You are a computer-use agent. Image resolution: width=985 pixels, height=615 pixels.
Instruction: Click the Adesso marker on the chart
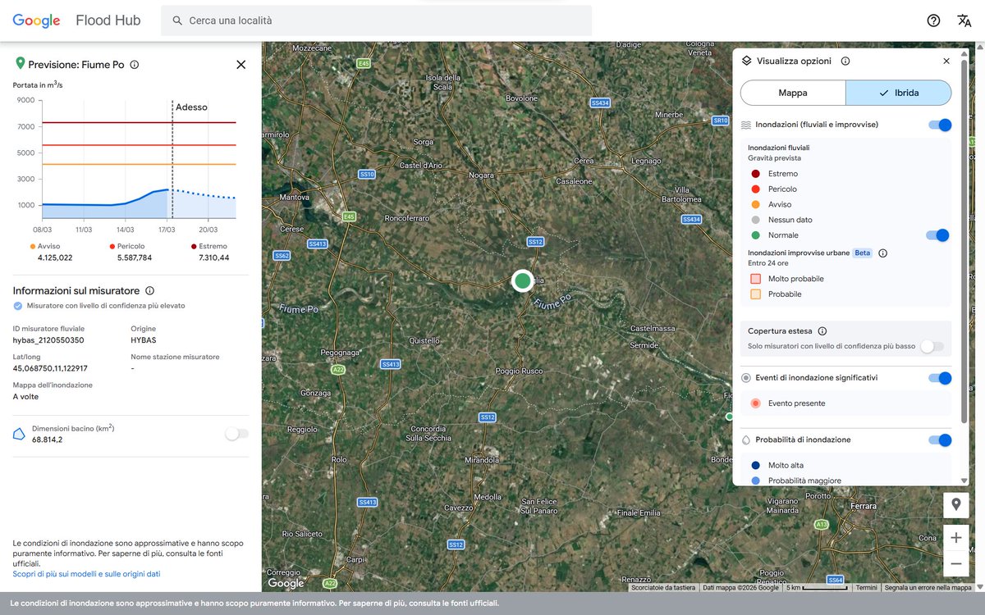(191, 107)
